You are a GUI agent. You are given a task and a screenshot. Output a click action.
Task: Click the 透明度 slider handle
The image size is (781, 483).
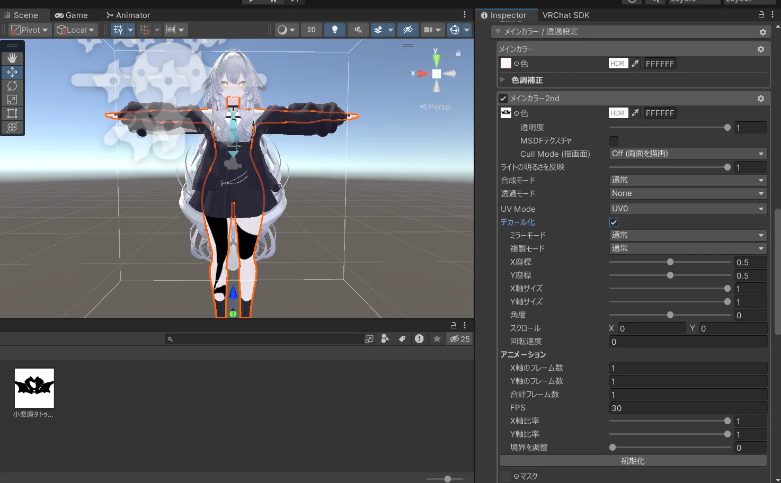point(727,128)
